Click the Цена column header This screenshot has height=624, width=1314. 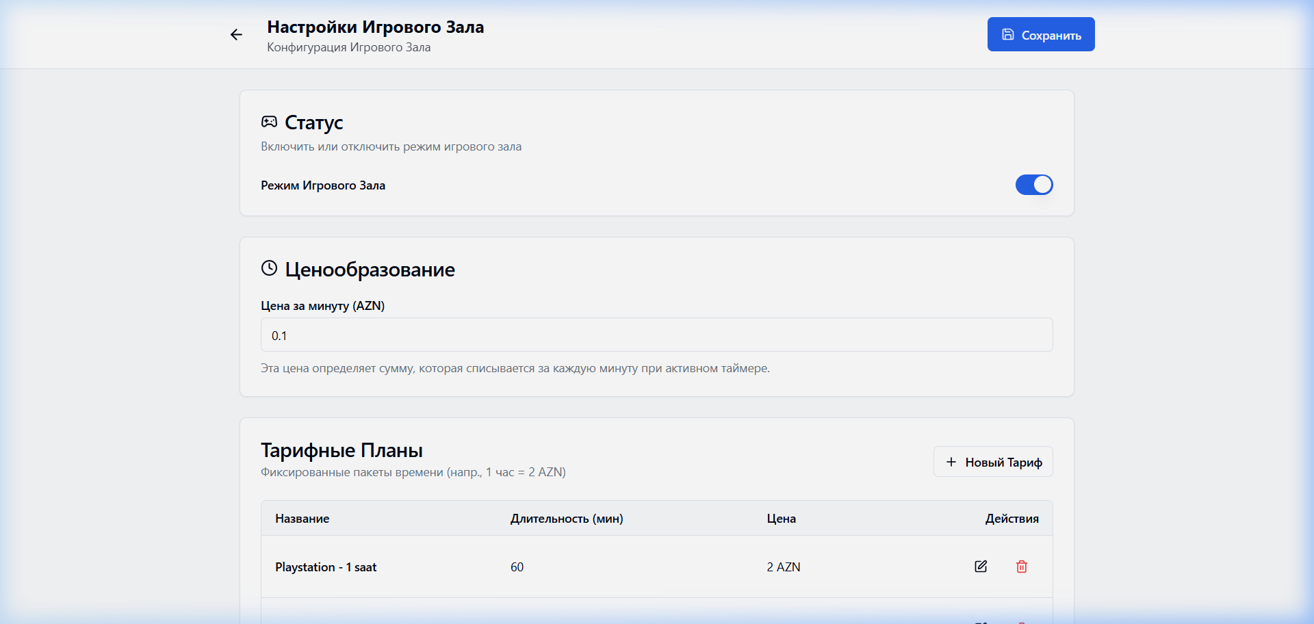781,519
